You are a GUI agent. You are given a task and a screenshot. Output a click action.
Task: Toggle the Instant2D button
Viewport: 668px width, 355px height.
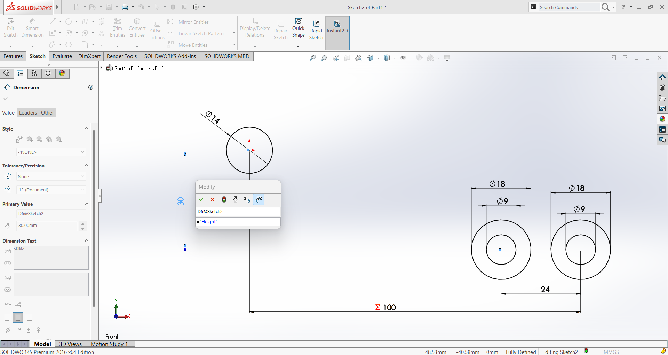point(337,33)
